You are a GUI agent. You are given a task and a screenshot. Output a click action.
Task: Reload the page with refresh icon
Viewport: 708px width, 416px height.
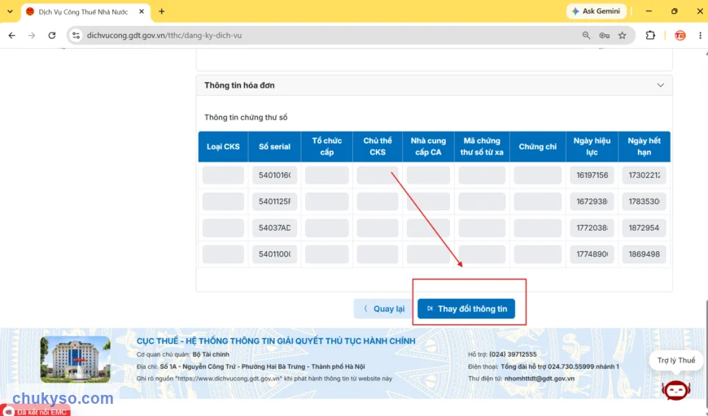[52, 35]
